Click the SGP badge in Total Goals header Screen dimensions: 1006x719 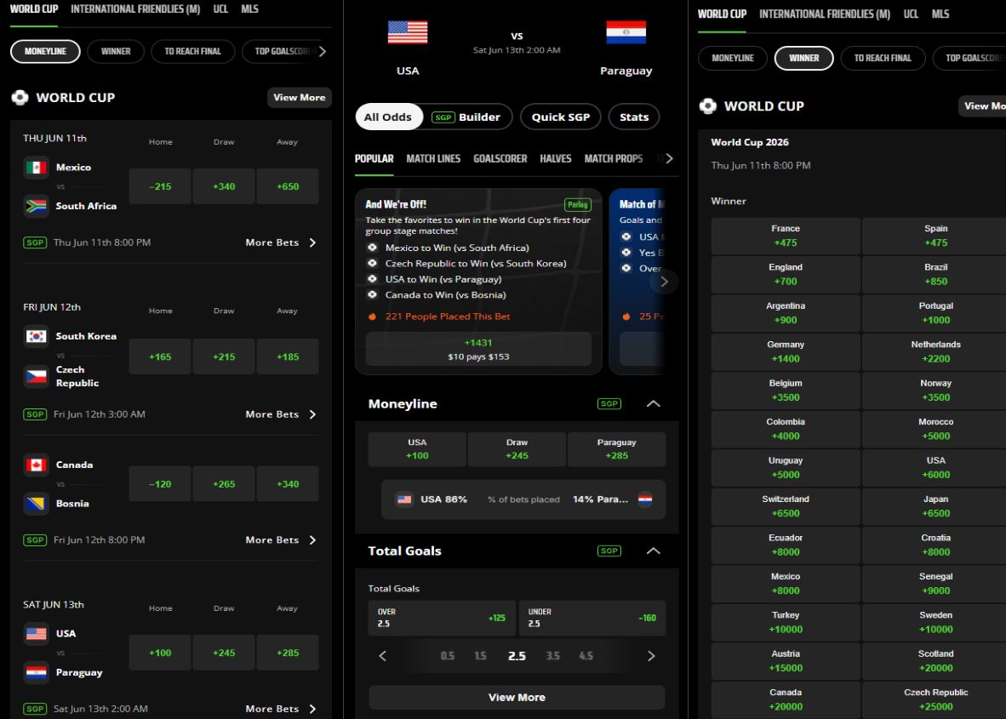[609, 551]
